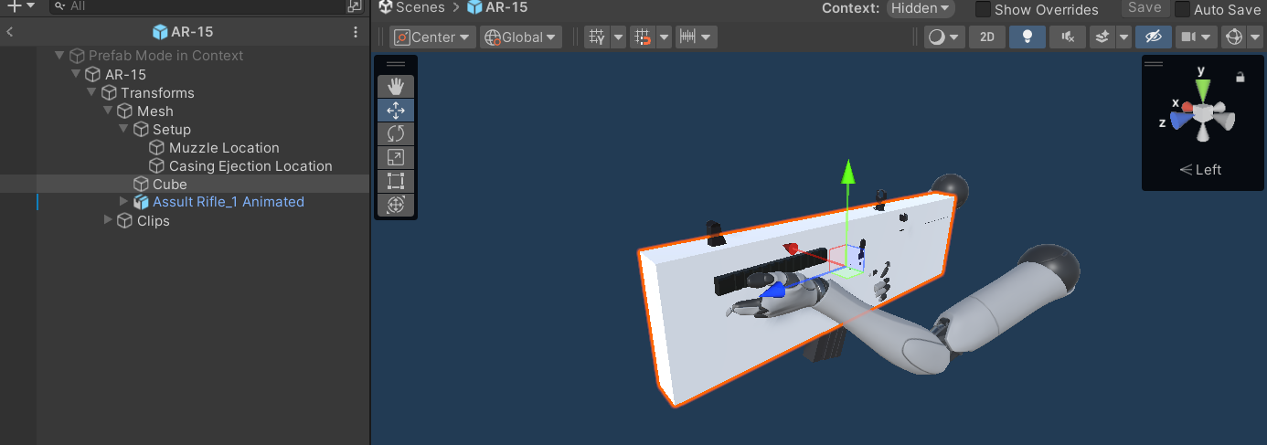Click the green Y axis gizmo cone
This screenshot has height=445, width=1267.
(1203, 90)
